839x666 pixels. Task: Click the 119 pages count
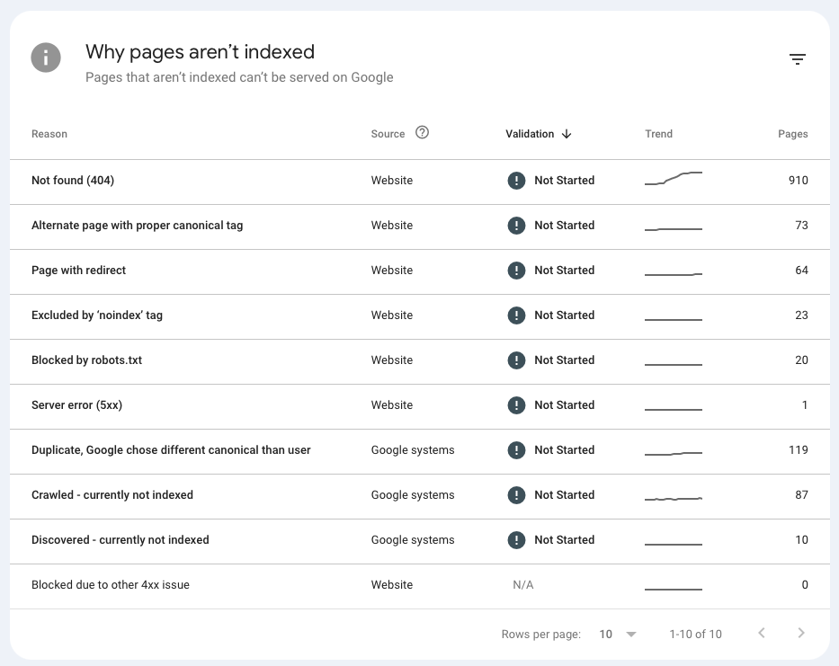pos(799,450)
